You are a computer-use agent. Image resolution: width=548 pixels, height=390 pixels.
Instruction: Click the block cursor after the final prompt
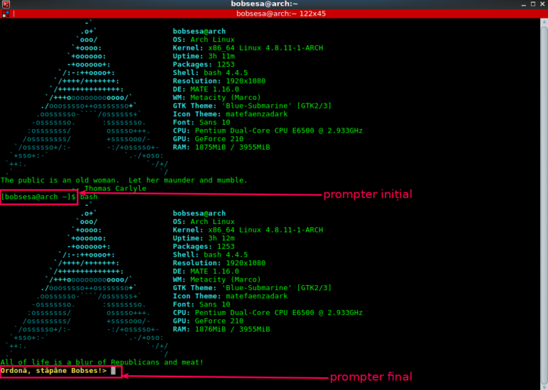(113, 371)
